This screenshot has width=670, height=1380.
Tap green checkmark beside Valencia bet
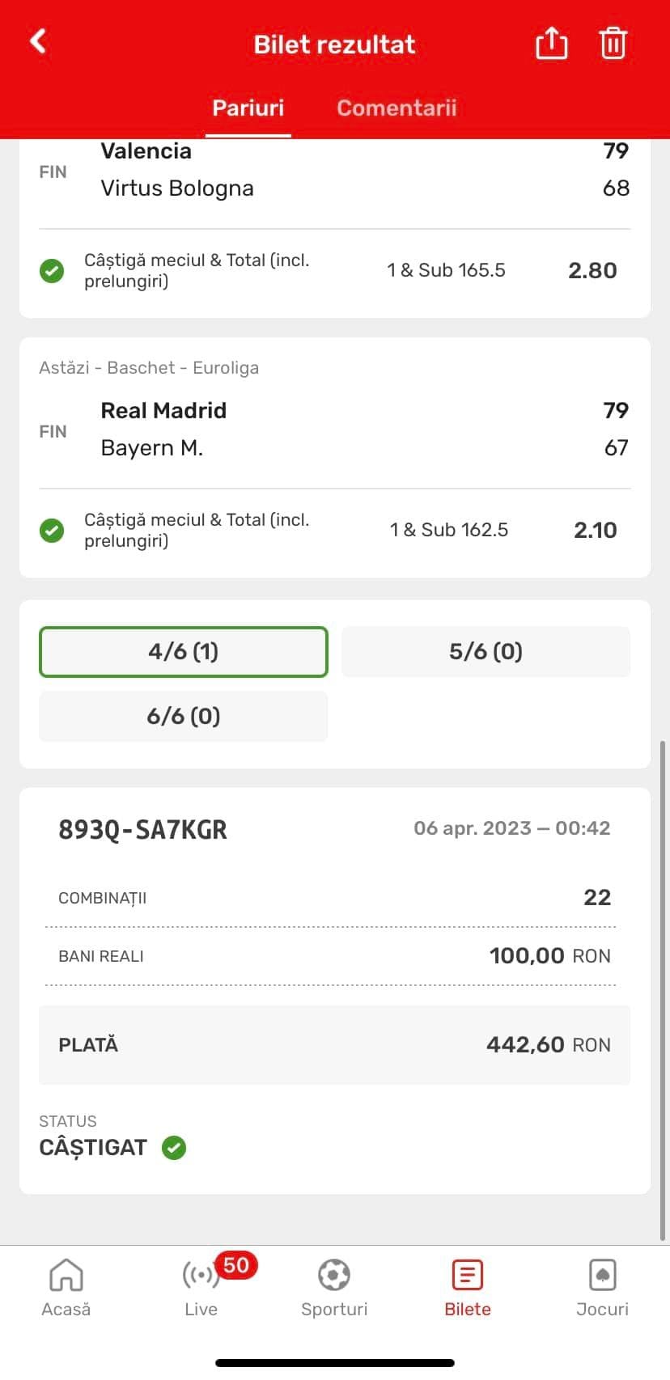pos(52,270)
